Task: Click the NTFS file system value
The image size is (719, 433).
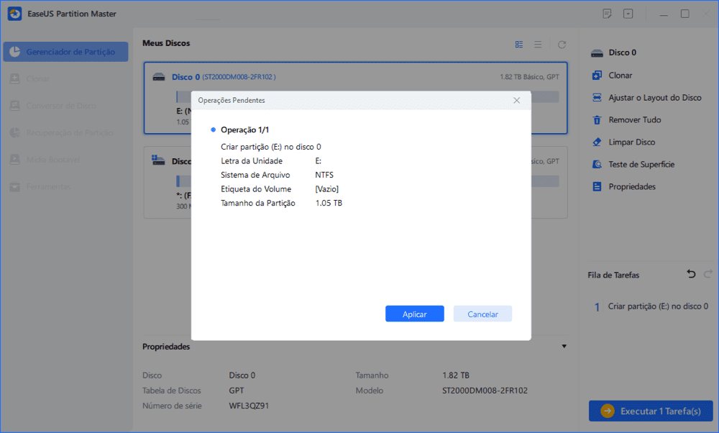Action: point(324,175)
